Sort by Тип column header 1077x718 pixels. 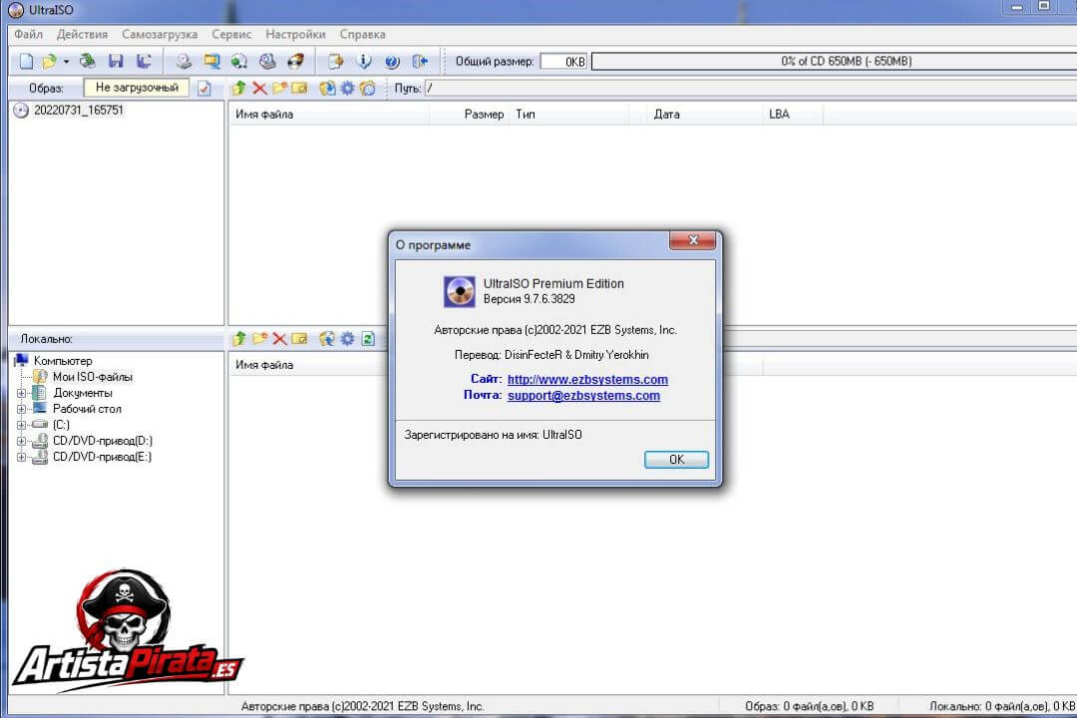[x=568, y=114]
